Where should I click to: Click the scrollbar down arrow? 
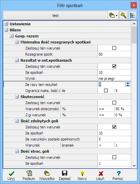click(134, 166)
